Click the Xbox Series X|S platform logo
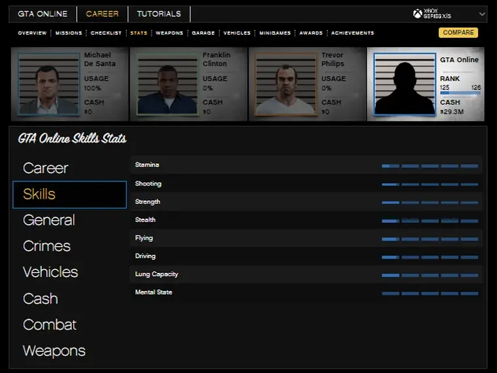 [x=432, y=14]
